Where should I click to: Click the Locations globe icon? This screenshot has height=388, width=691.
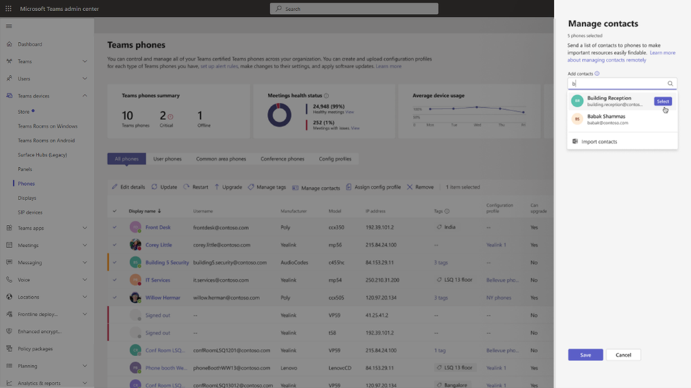[x=9, y=297]
